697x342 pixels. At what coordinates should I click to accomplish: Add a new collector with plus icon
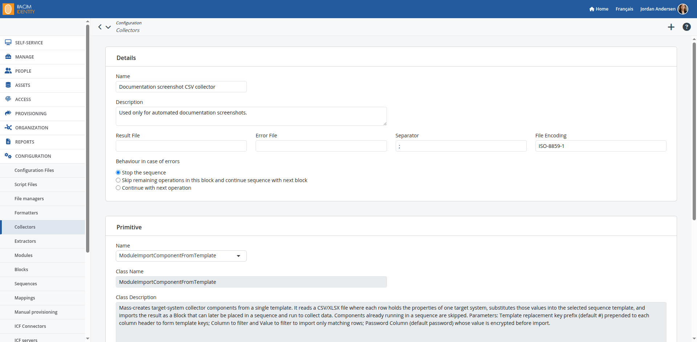click(x=671, y=27)
